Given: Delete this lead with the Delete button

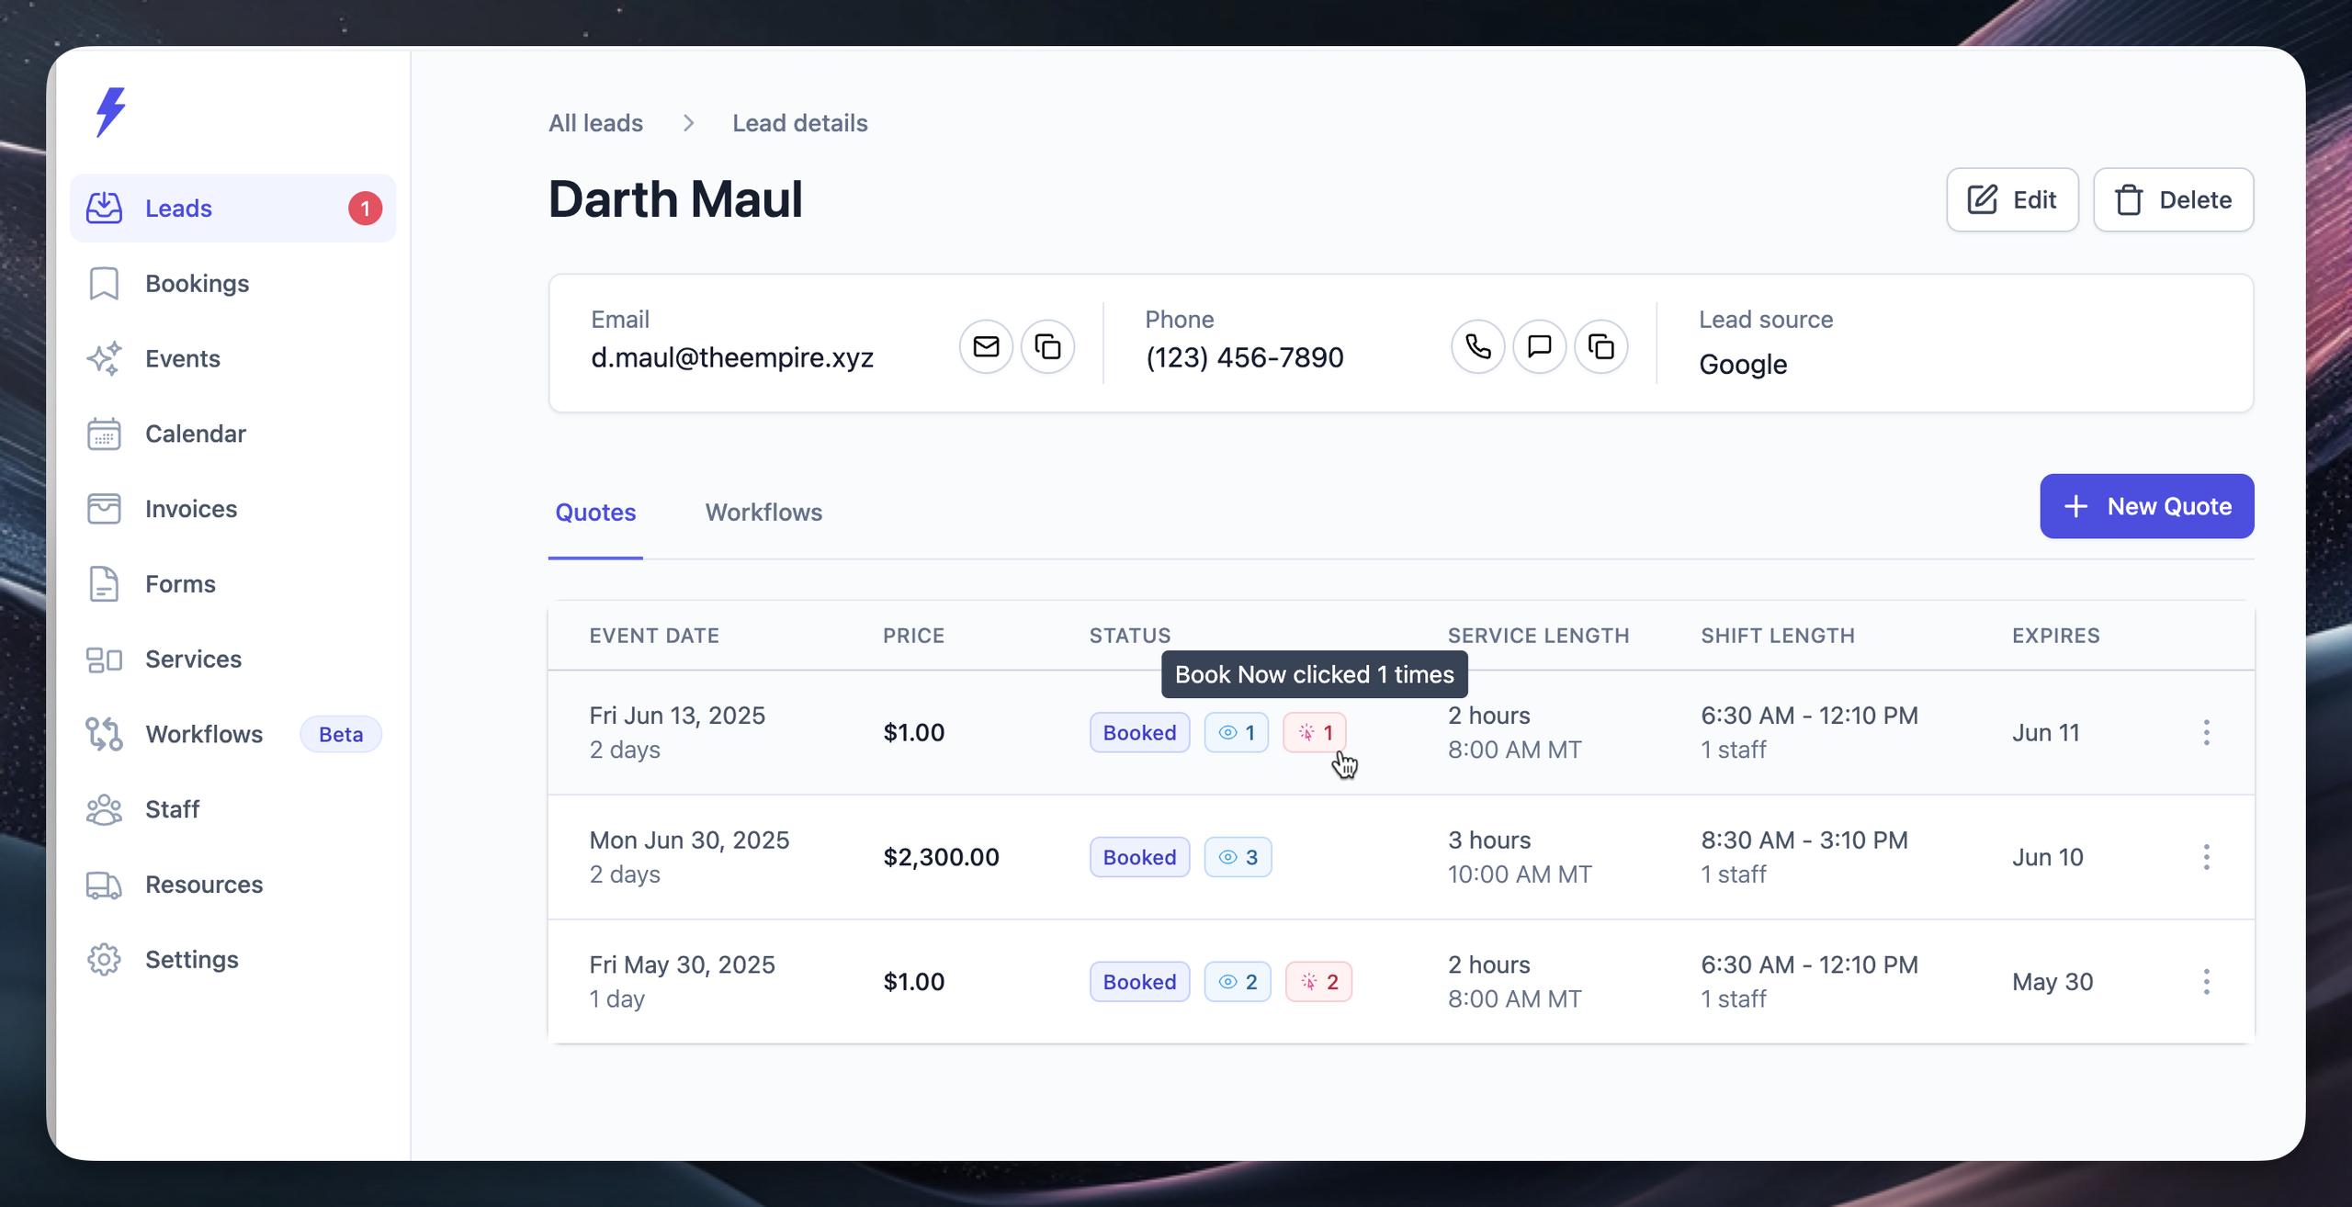Looking at the screenshot, I should (2173, 200).
